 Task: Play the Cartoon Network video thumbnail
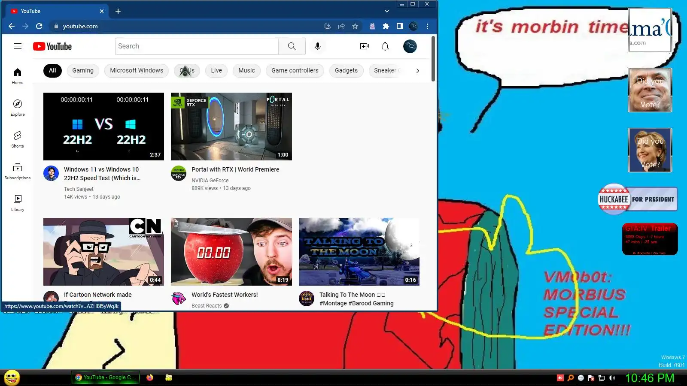(x=103, y=252)
